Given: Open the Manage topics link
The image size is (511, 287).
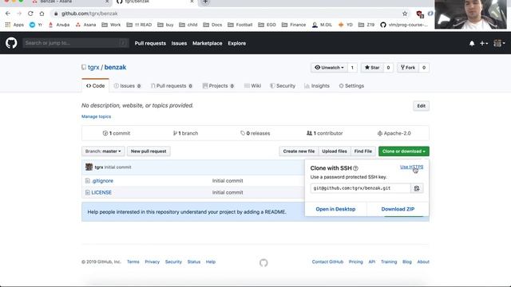Looking at the screenshot, I should coord(96,116).
